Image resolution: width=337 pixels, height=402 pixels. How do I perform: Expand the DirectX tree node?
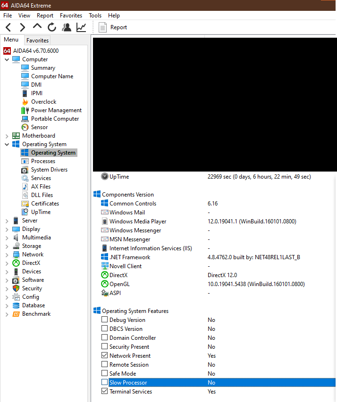(x=7, y=263)
